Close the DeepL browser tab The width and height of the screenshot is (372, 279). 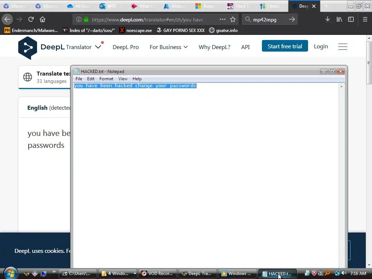click(x=314, y=6)
